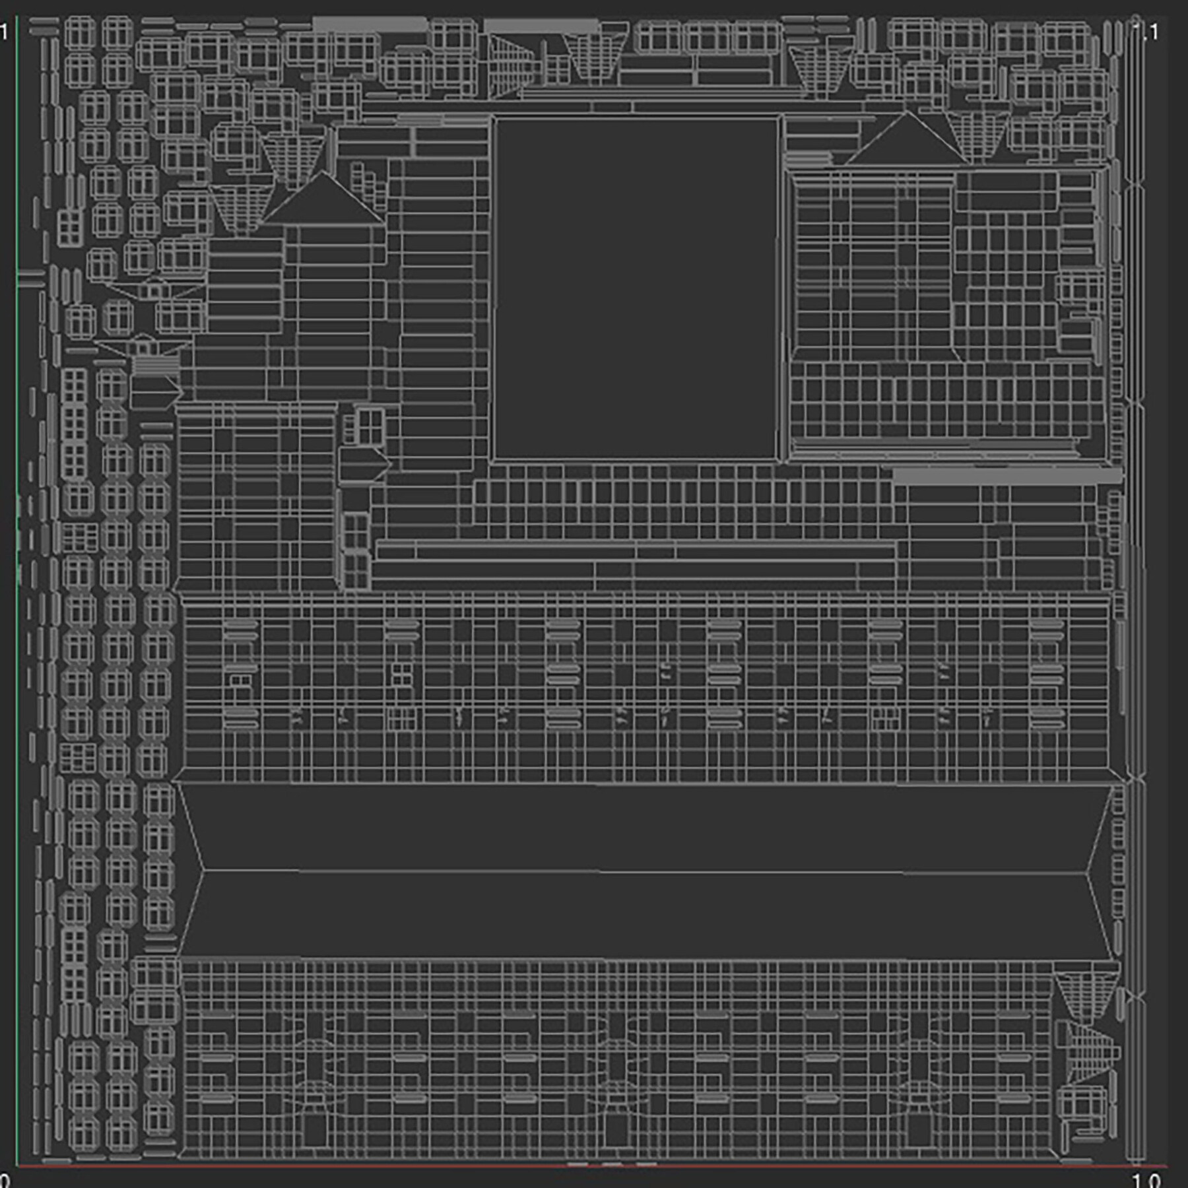Select the long horizontal roof-shaped island mid screen
The width and height of the screenshot is (1188, 1188).
[594, 871]
